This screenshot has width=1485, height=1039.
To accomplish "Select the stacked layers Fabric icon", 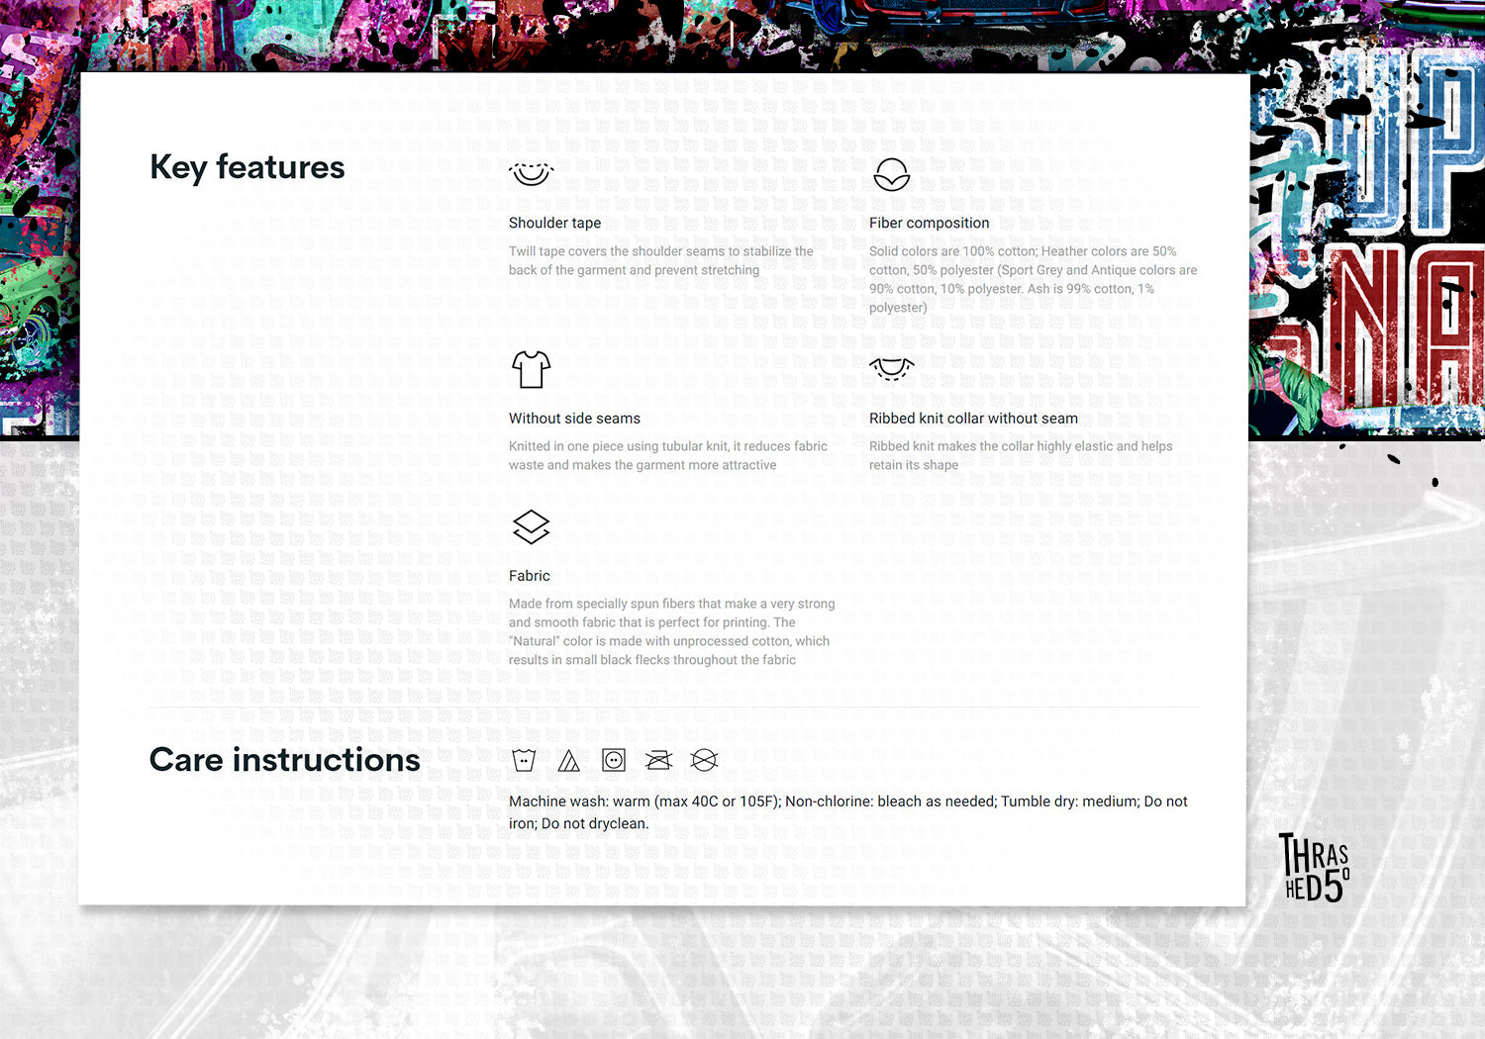I will coord(531,527).
